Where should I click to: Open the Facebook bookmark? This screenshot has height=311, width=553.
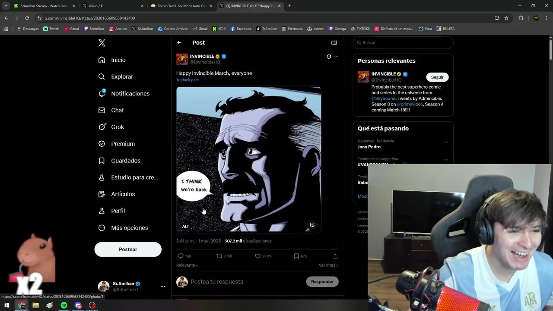[241, 29]
